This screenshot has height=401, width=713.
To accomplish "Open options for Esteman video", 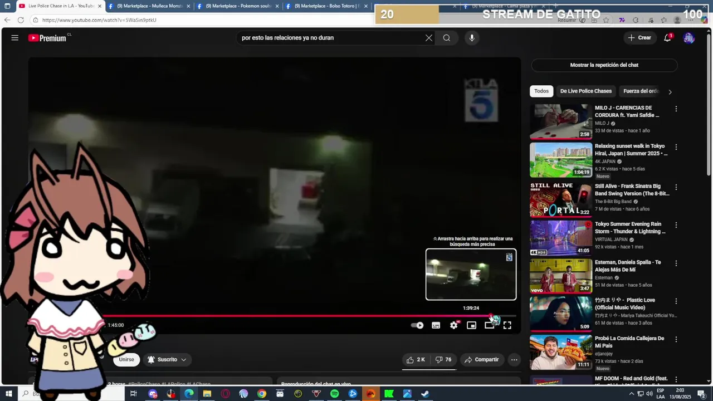I will click(x=676, y=263).
